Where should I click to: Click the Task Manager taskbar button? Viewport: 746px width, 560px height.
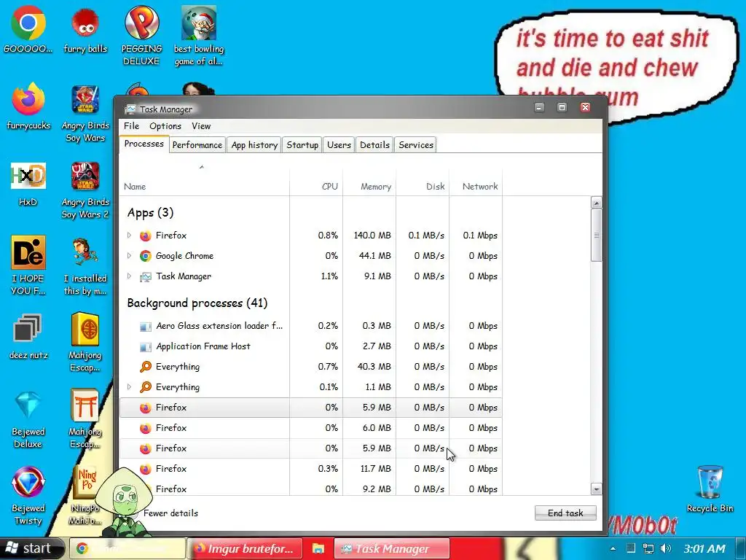click(392, 548)
